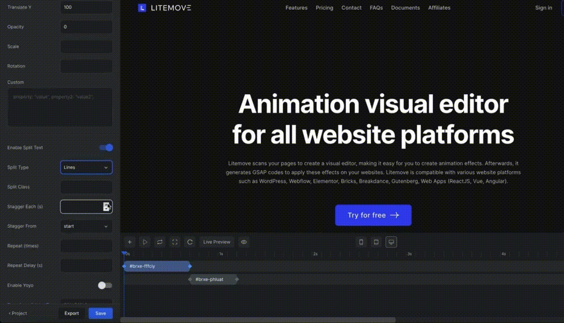This screenshot has width=564, height=323.
Task: Switch to mobile device preview
Action: tap(361, 242)
